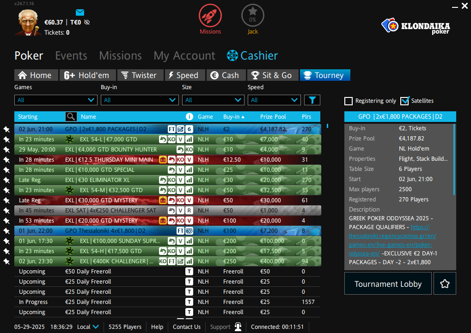This screenshot has height=333, width=471.
Task: Select In Progress €25 Daily Freeroll row
Action: click(x=167, y=302)
